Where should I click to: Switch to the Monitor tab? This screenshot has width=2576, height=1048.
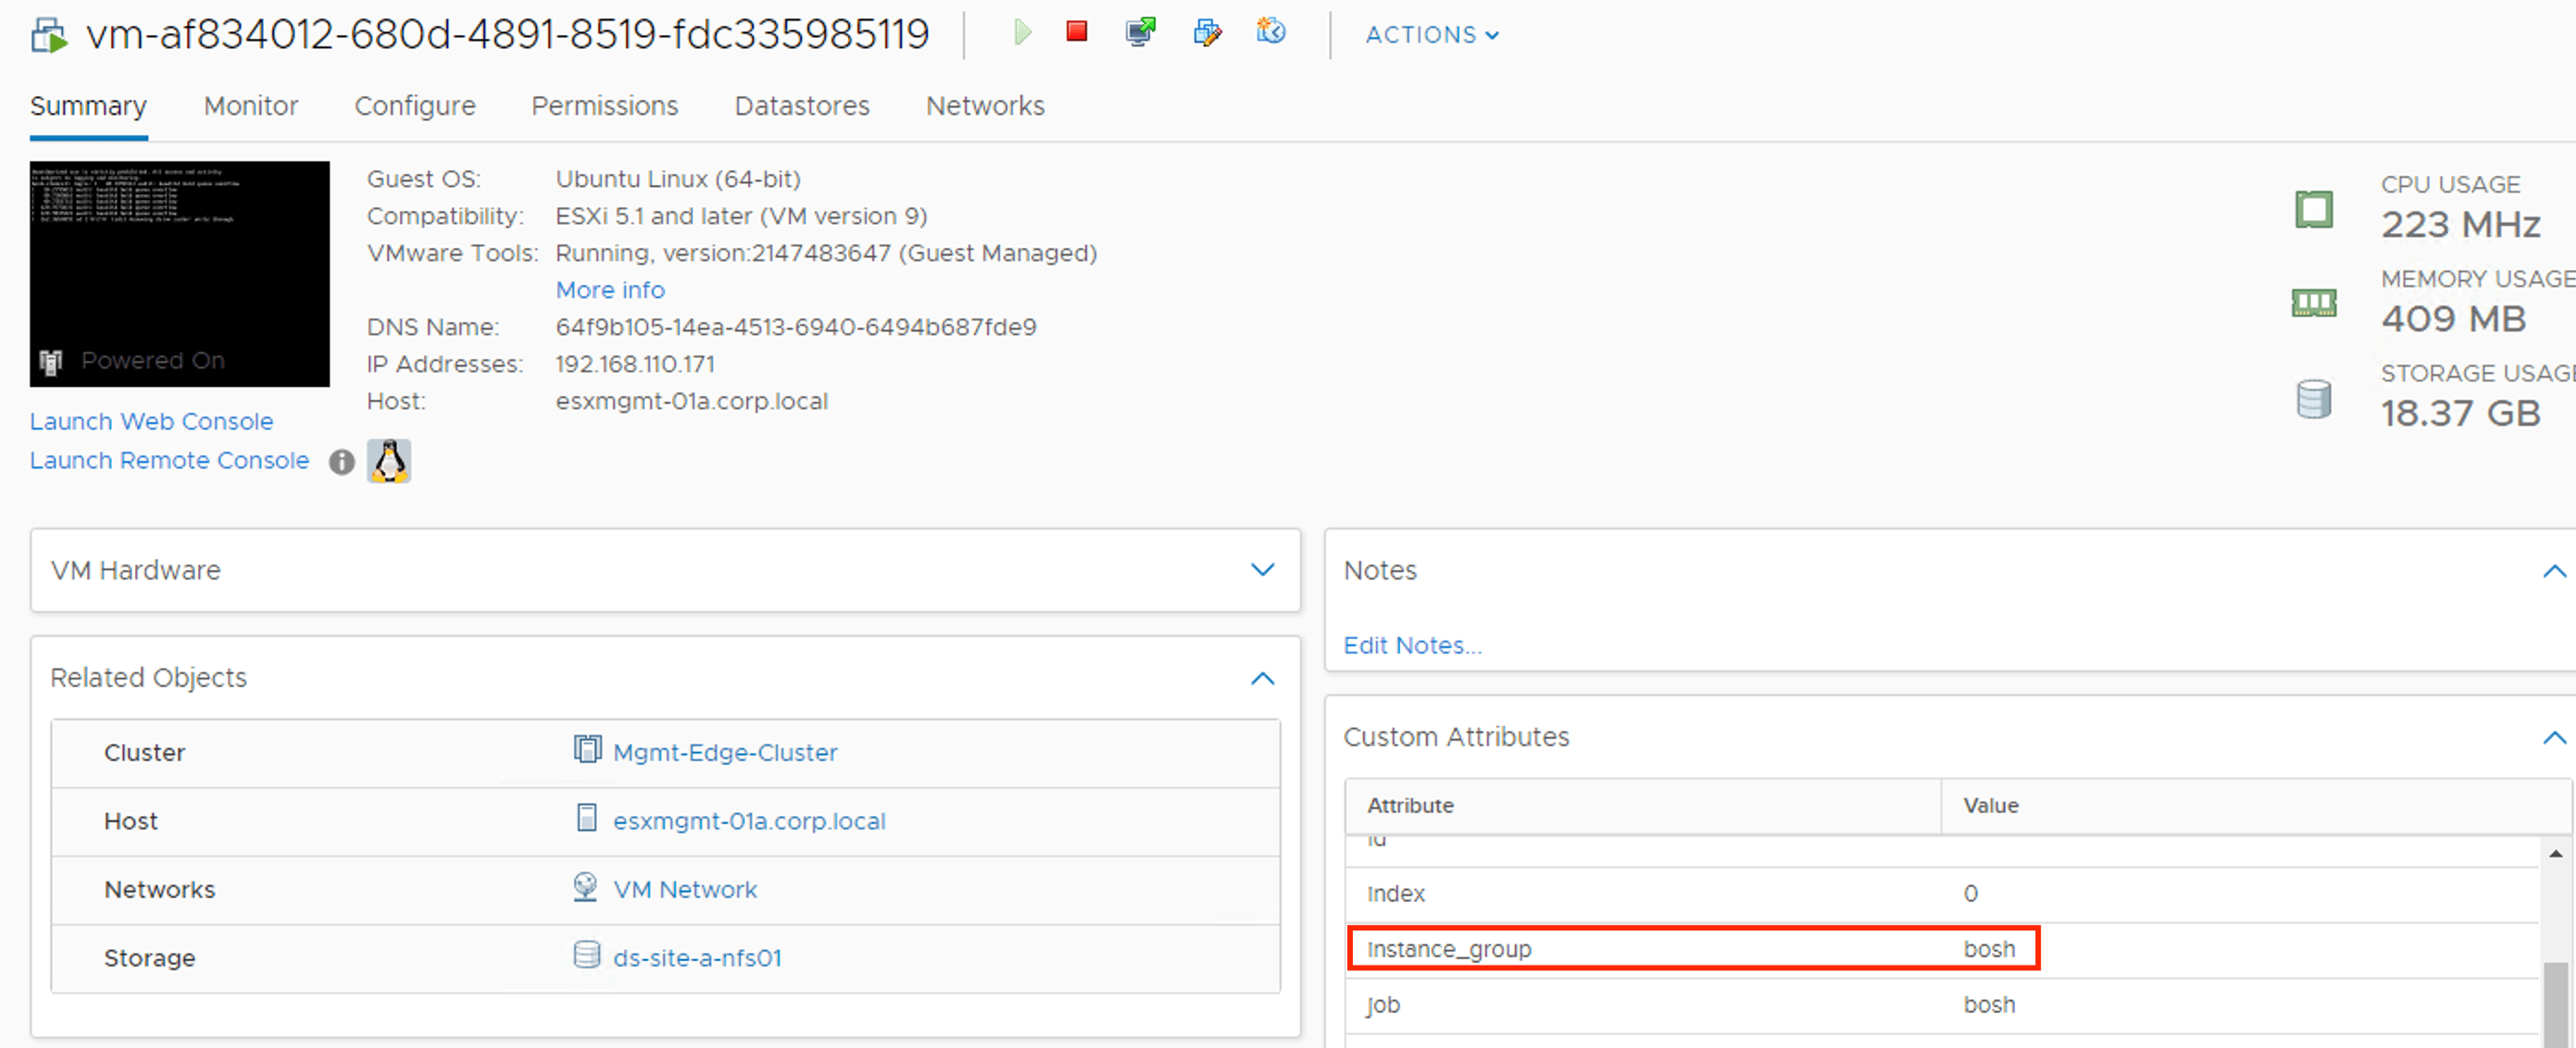click(x=250, y=106)
